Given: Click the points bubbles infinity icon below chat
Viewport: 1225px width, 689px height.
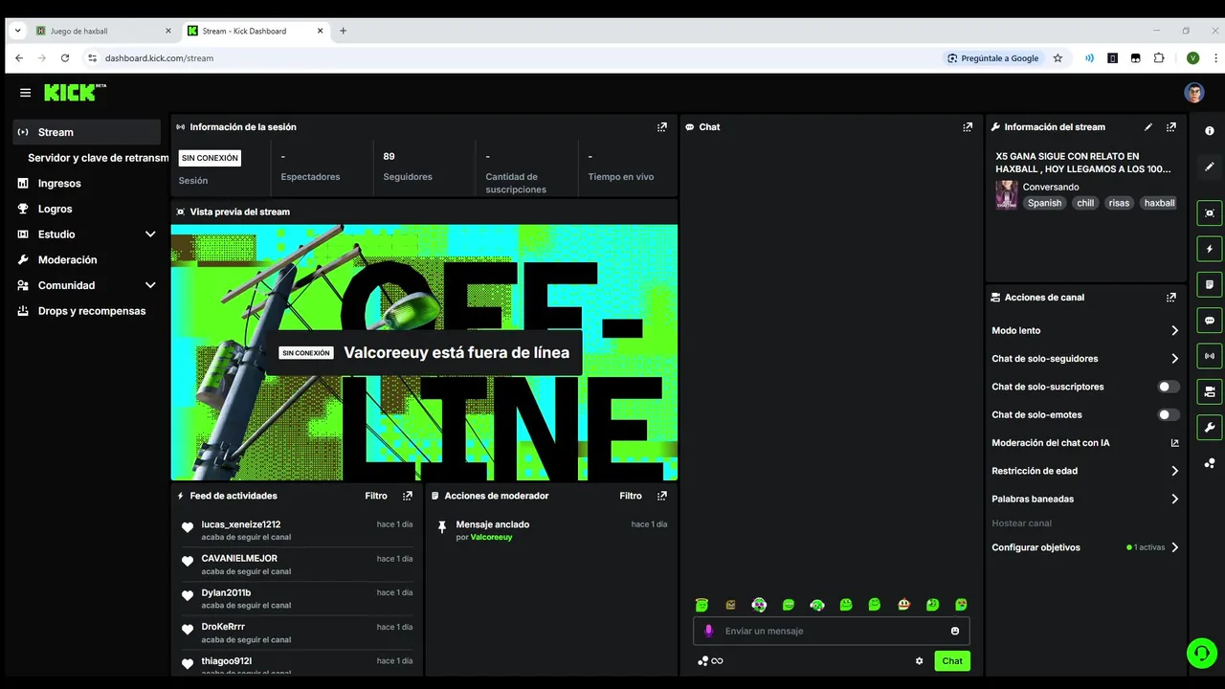Looking at the screenshot, I should (710, 661).
